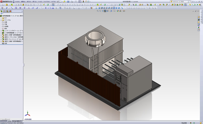Expand the feature tree panel chevron
The width and height of the screenshot is (203, 124).
point(22,11)
